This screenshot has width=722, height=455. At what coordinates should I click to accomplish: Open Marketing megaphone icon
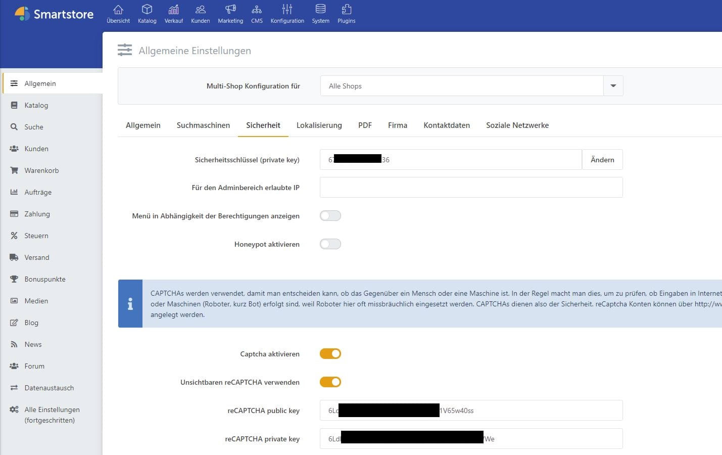pyautogui.click(x=230, y=10)
